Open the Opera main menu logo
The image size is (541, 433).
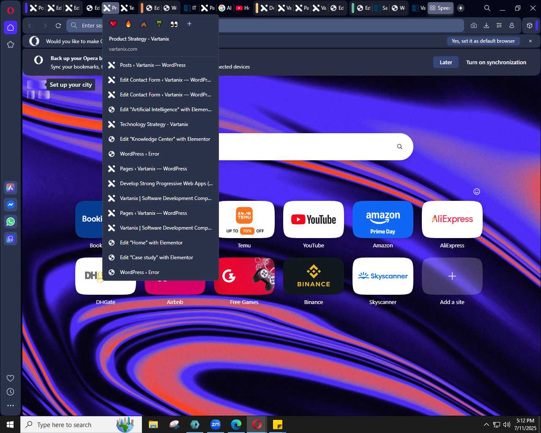click(x=11, y=10)
